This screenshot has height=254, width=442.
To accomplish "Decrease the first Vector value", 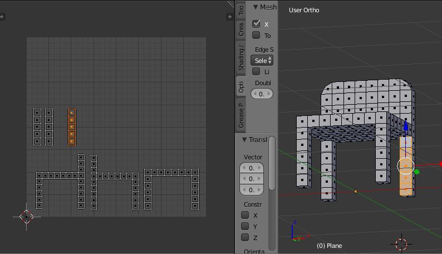I will (244, 168).
